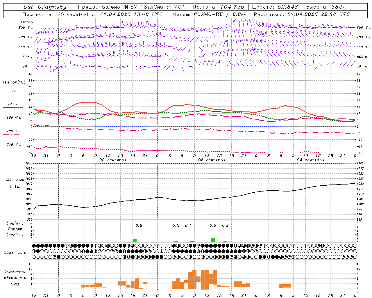The image size is (372, 298).
Task: Click the Облачность cloud cover label
Action: click(15, 253)
